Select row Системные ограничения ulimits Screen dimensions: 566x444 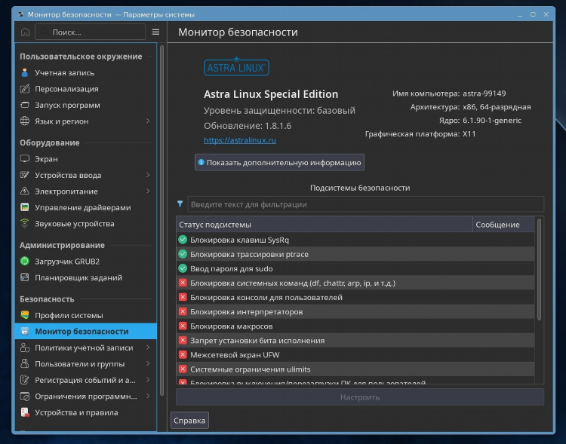(355, 369)
